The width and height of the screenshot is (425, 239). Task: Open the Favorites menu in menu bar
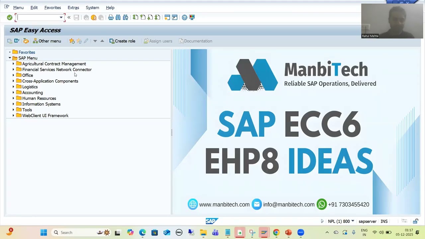click(52, 8)
